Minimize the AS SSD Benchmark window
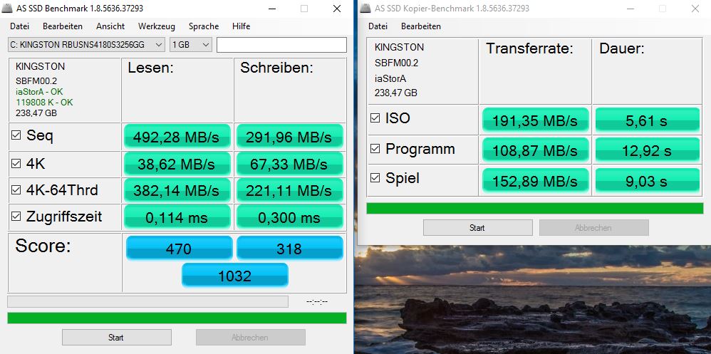This screenshot has height=354, width=711. click(x=271, y=9)
